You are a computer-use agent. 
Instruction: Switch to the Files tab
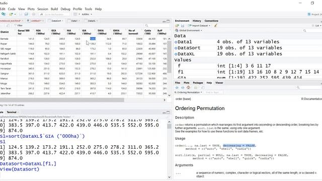(178, 82)
